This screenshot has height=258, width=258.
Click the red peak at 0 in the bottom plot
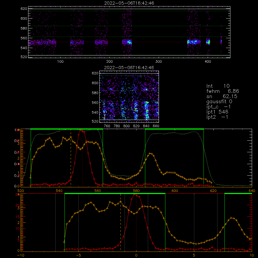pos(135,195)
